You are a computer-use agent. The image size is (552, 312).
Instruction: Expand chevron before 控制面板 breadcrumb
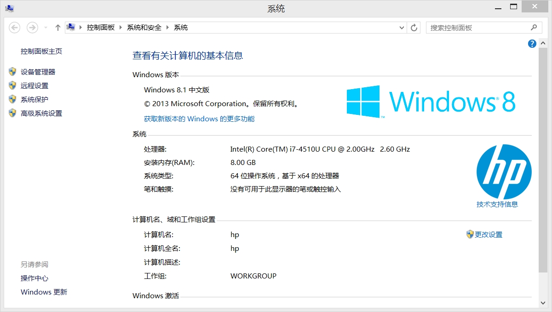coord(81,28)
